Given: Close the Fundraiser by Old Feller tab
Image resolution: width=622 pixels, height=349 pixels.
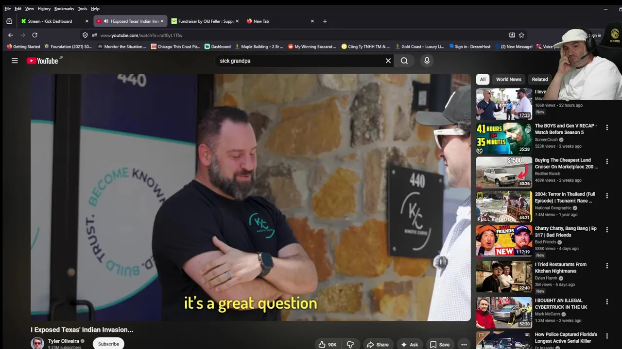Looking at the screenshot, I should point(237,21).
